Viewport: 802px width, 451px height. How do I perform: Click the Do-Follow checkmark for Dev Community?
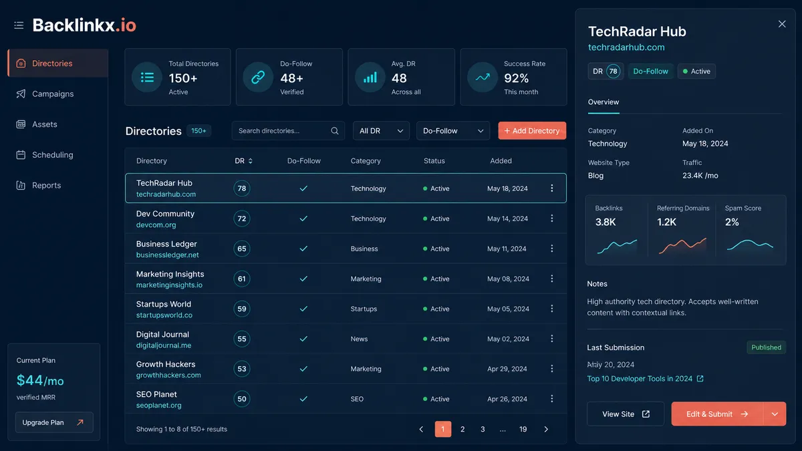303,218
